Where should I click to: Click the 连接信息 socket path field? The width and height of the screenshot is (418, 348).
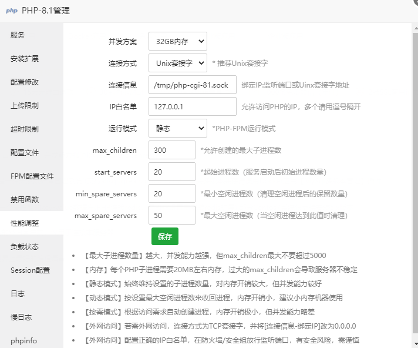(193, 85)
